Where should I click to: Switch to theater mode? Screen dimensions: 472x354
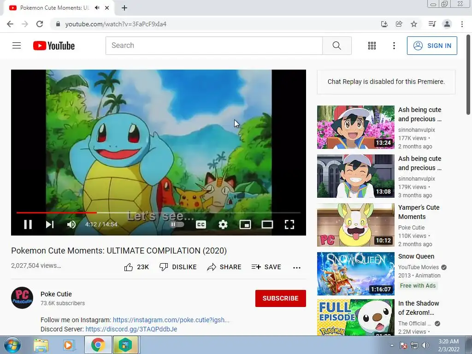click(x=267, y=224)
